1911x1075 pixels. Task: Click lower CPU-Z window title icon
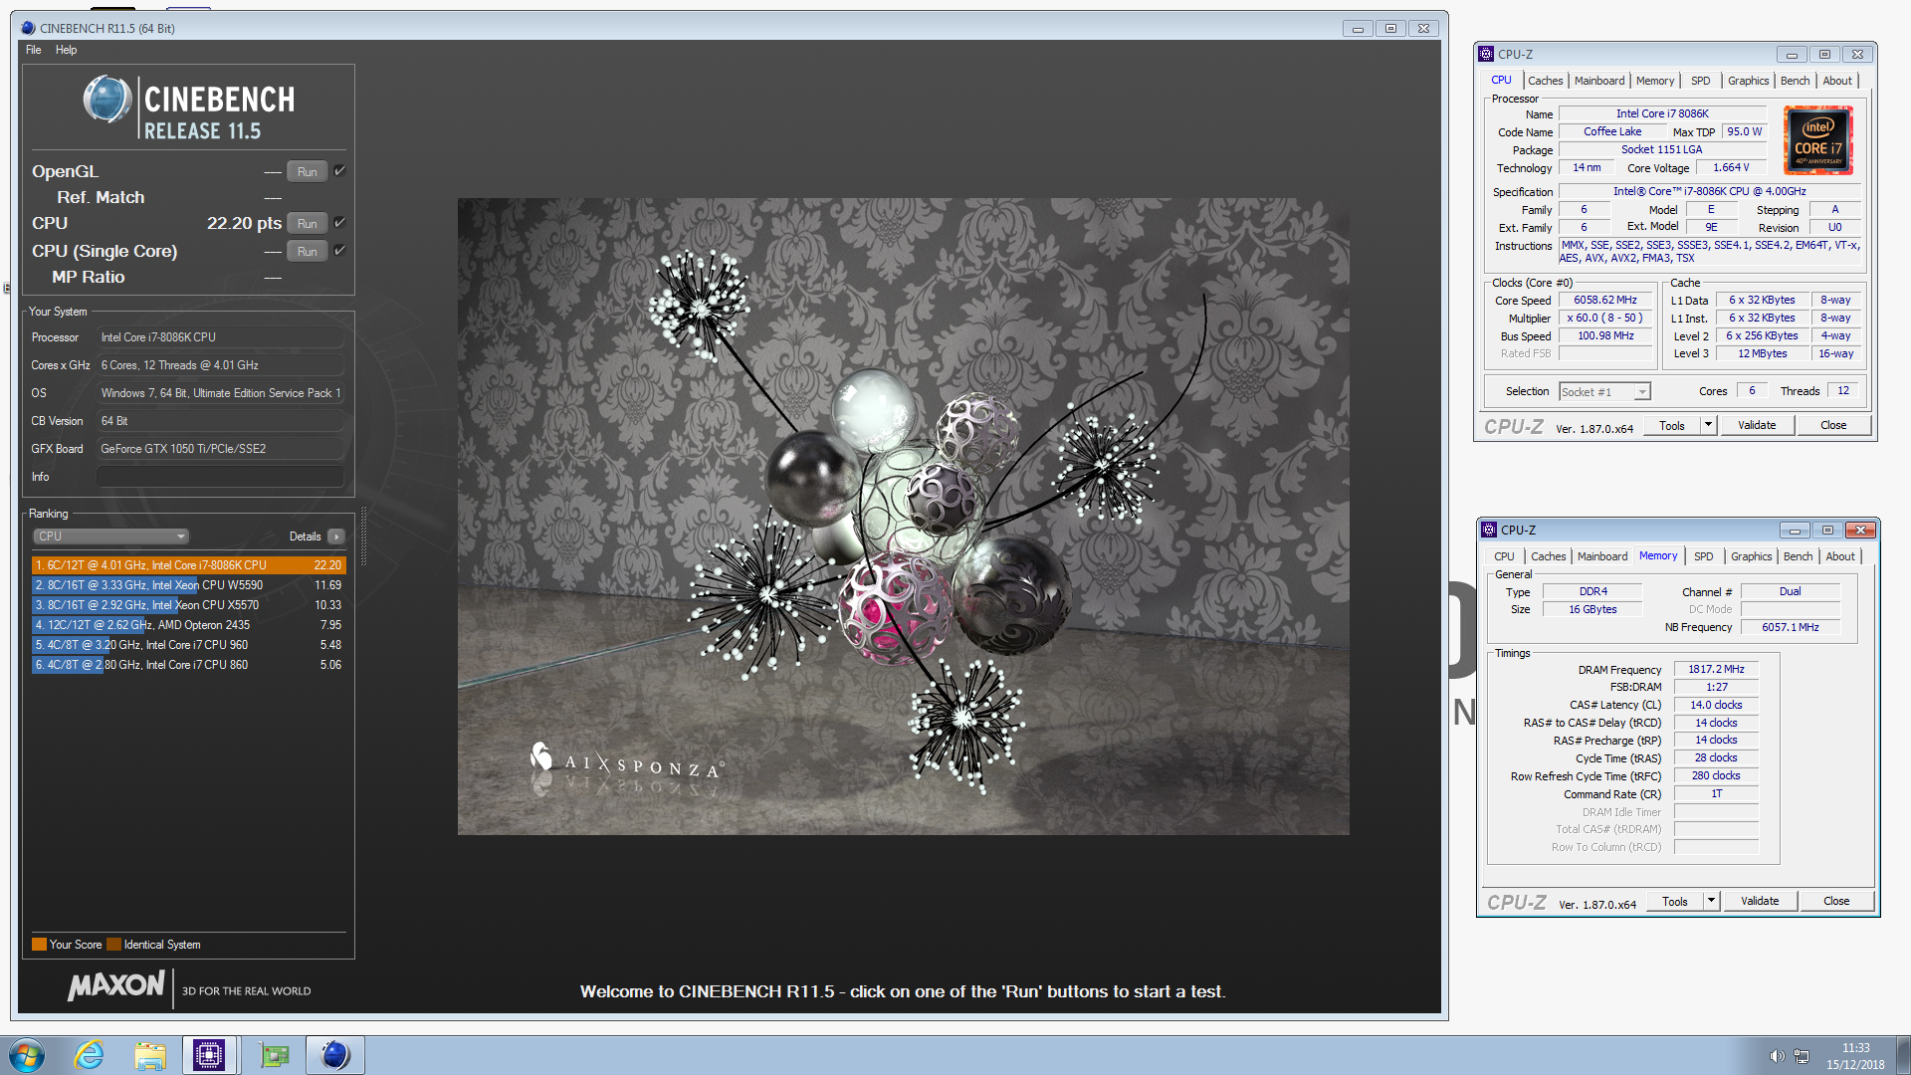1489,530
